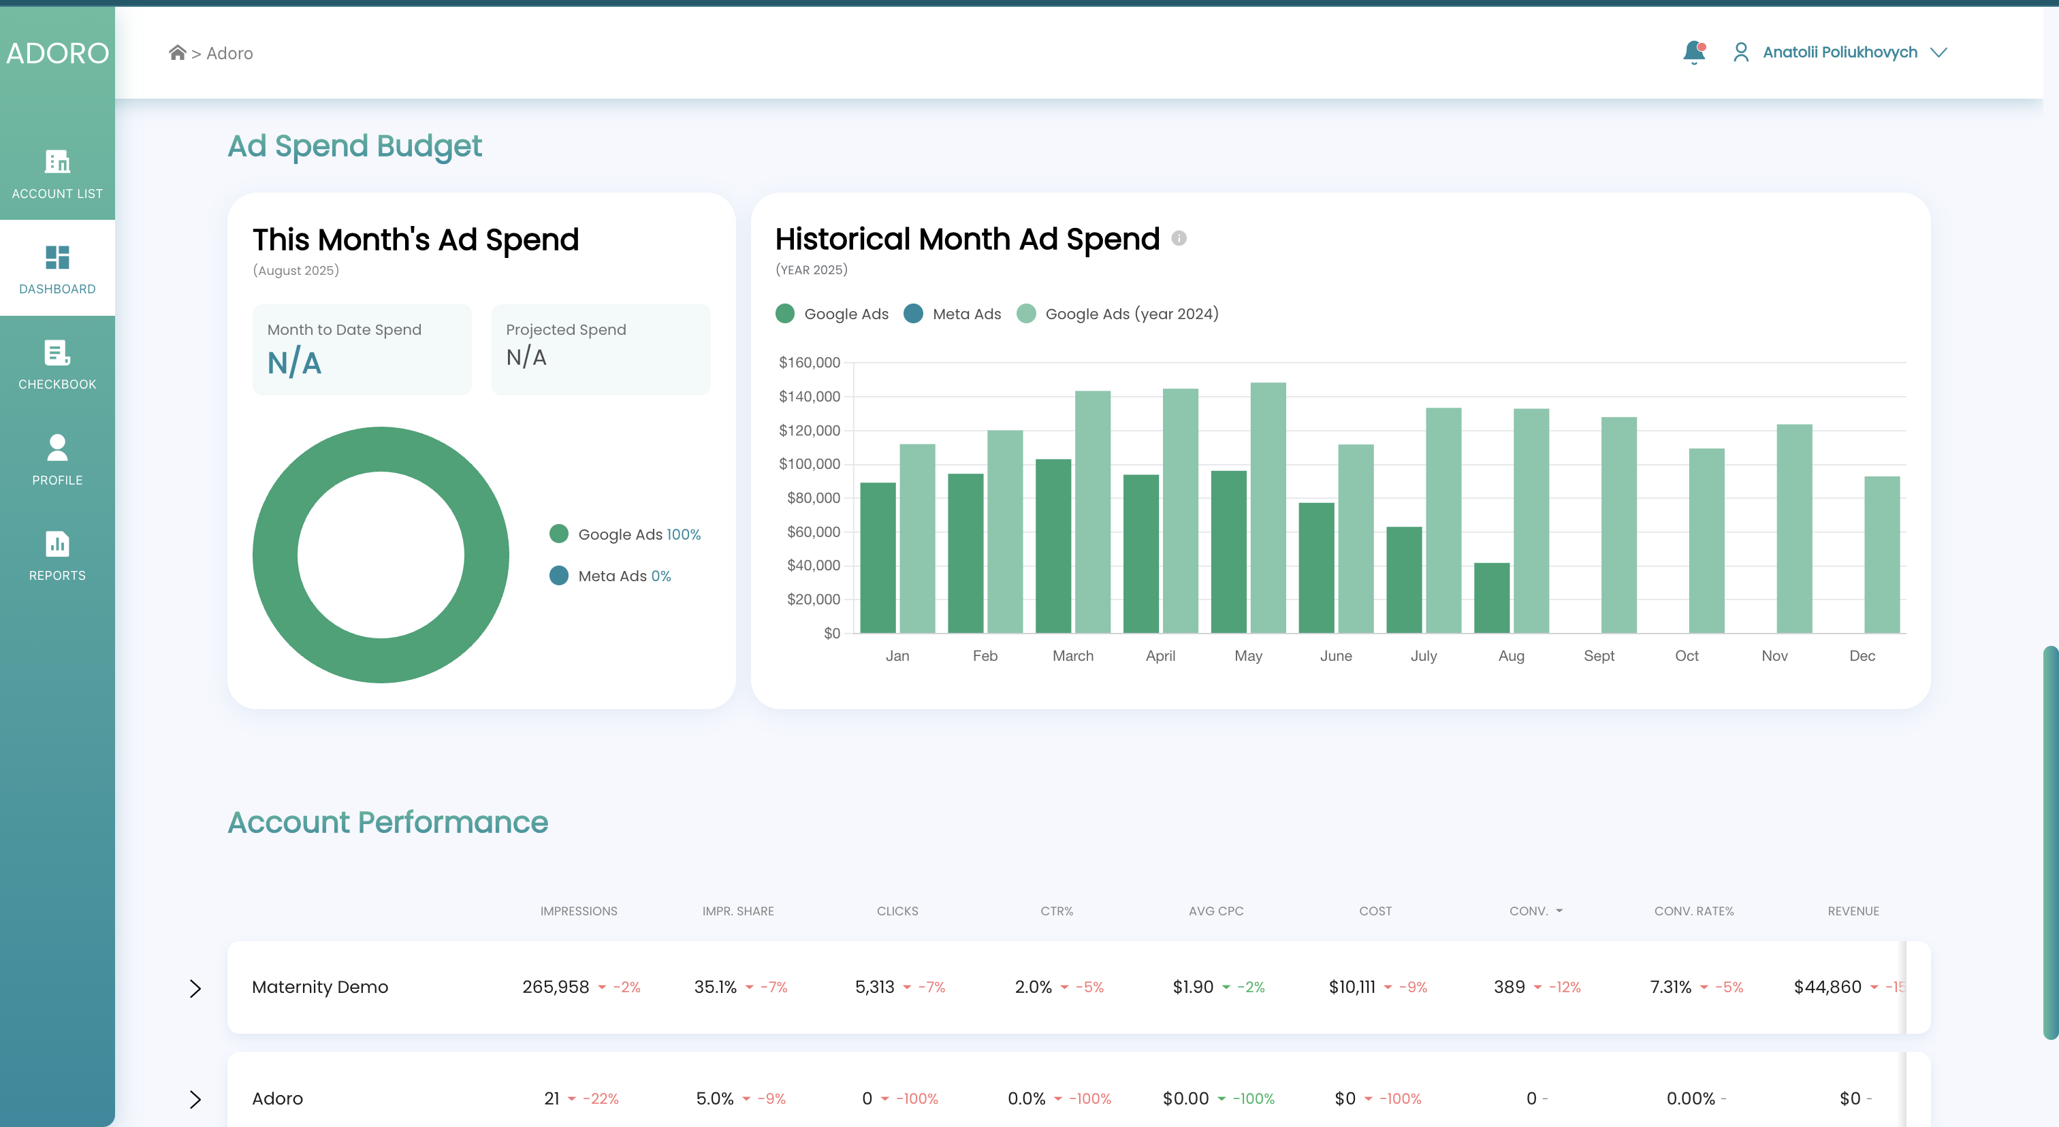This screenshot has width=2059, height=1127.
Task: Click the user avatar icon
Action: coord(1741,52)
